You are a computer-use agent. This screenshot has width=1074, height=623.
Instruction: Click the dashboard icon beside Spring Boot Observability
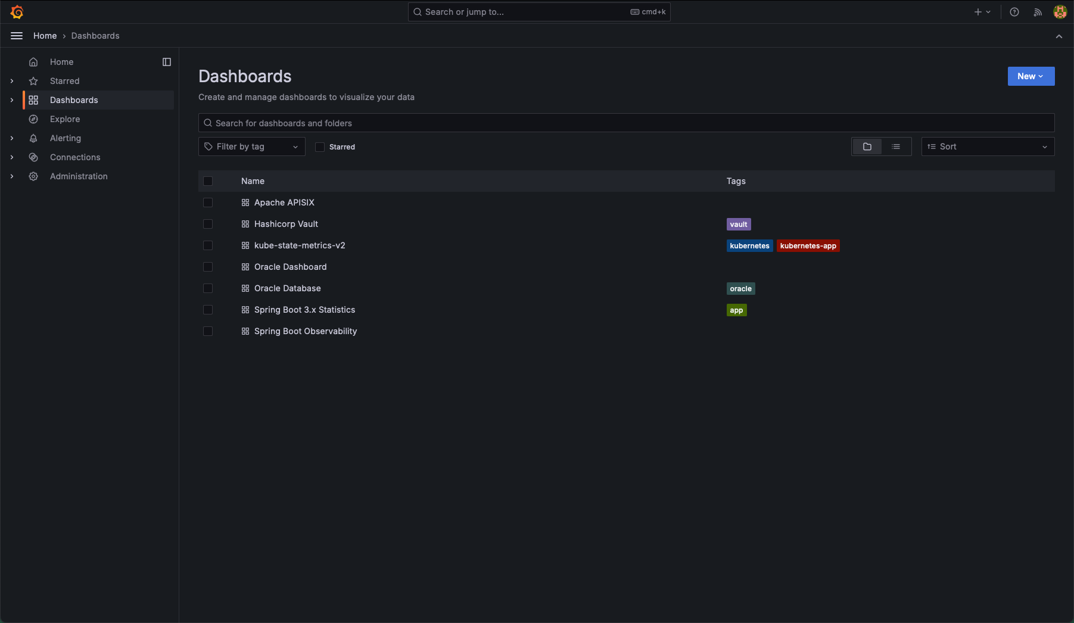click(x=245, y=331)
